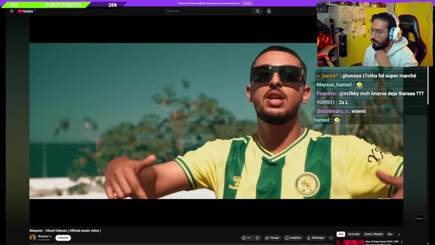Click the Mayssa_hamed chat username

pyautogui.click(x=334, y=85)
